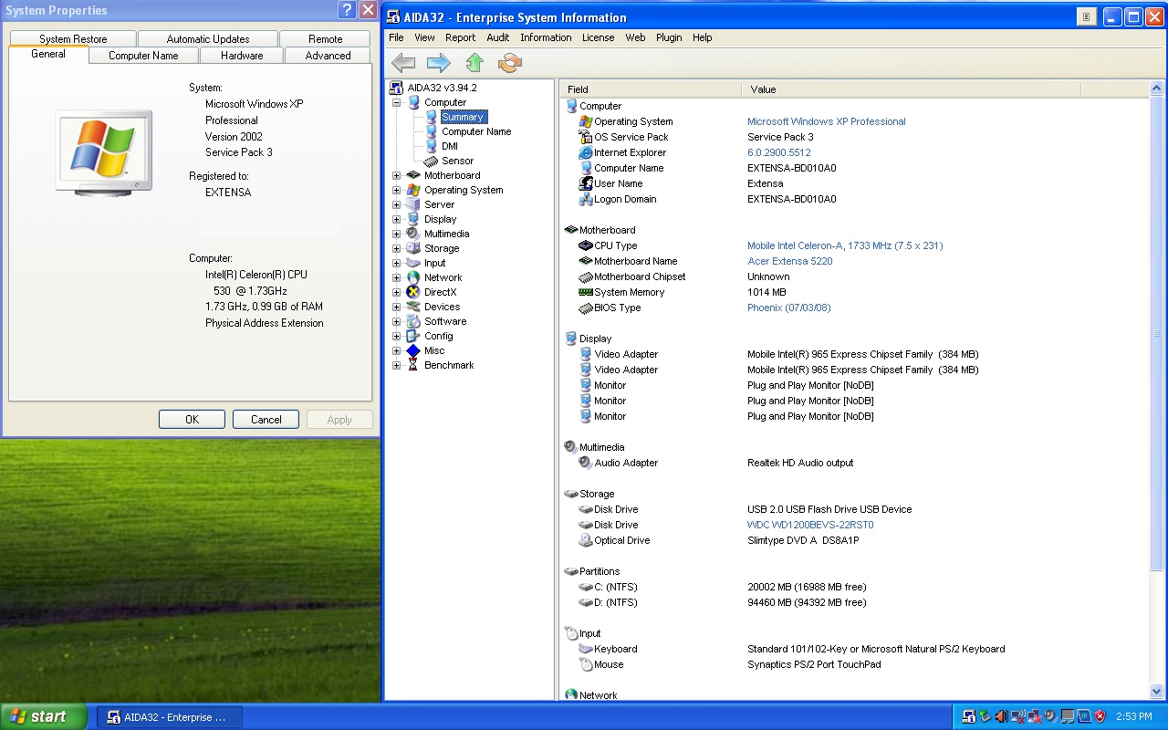The width and height of the screenshot is (1168, 730).
Task: Click the Audio Adapter speaker icon
Action: pos(586,463)
